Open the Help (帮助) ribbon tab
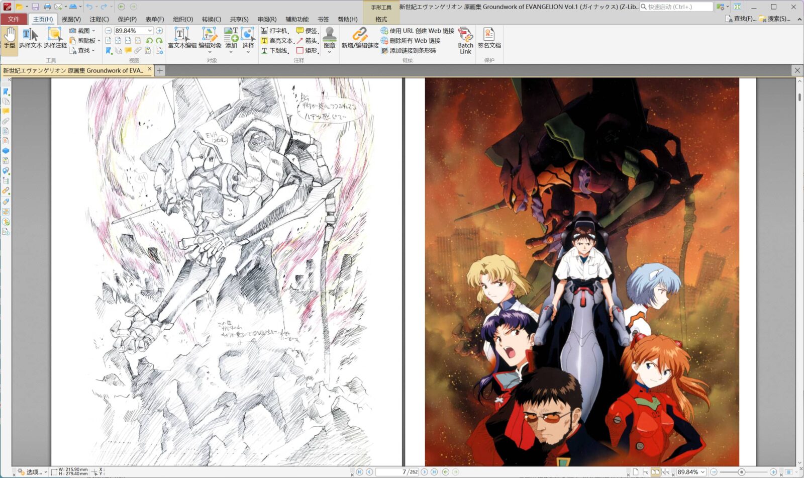 (x=348, y=19)
